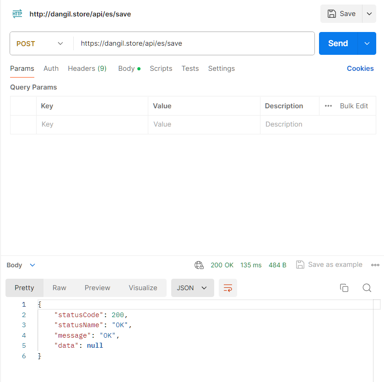Open the Cookies link
This screenshot has height=382, width=384.
[360, 69]
